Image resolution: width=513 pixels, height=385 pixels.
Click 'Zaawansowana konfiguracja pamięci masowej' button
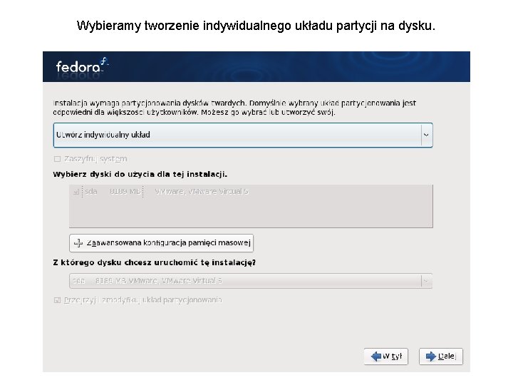[x=161, y=243]
